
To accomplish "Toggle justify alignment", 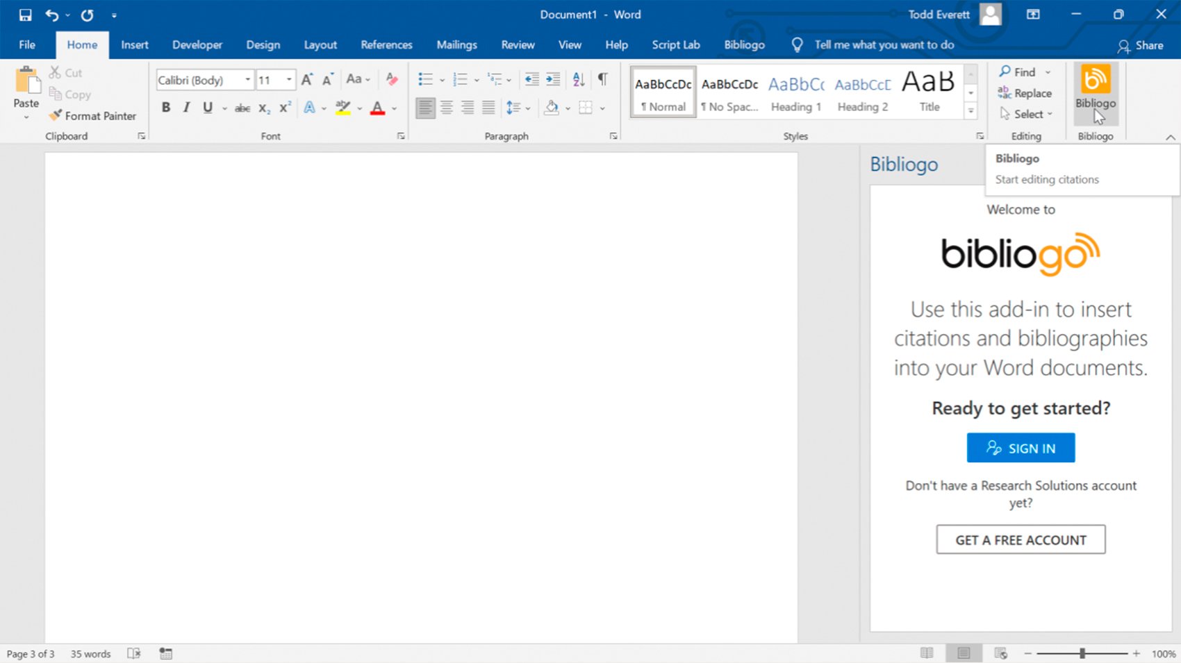I will coord(489,108).
